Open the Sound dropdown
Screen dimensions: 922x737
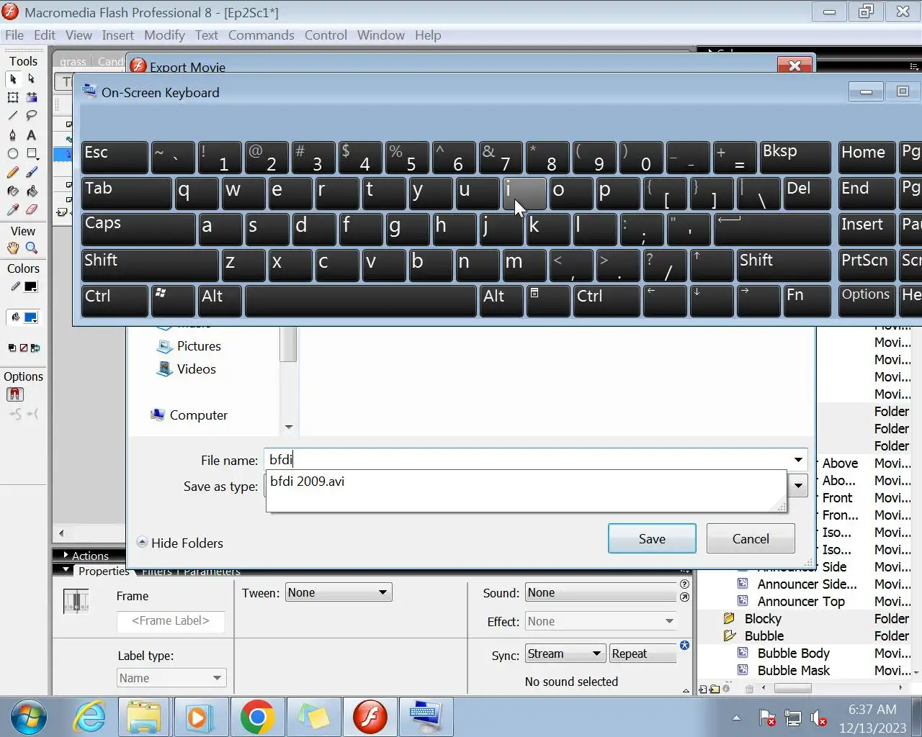[601, 593]
